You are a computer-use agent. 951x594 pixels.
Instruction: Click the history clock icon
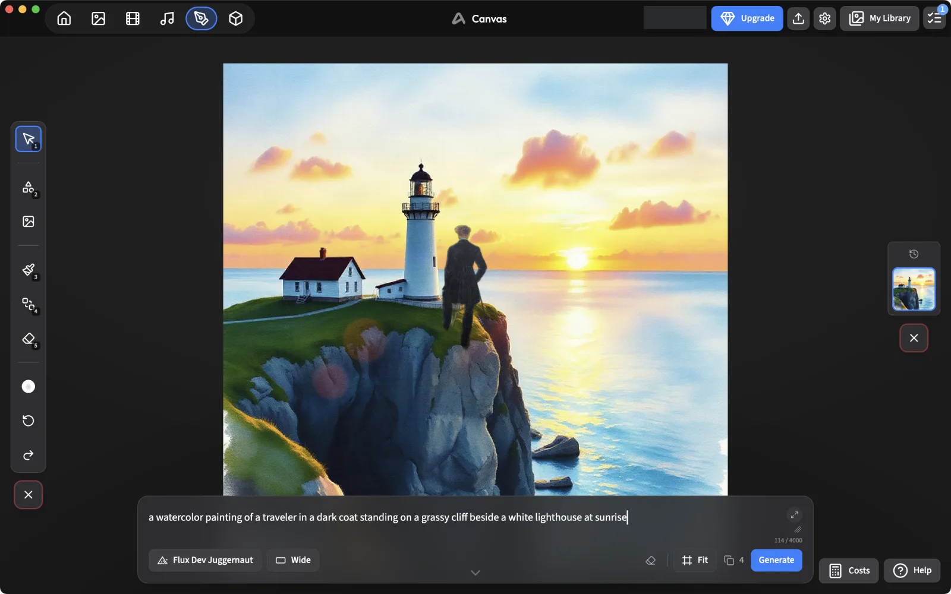(914, 254)
